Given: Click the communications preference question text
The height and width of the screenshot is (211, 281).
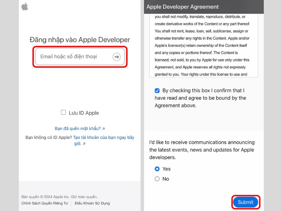Looking at the screenshot, I should pos(202,150).
